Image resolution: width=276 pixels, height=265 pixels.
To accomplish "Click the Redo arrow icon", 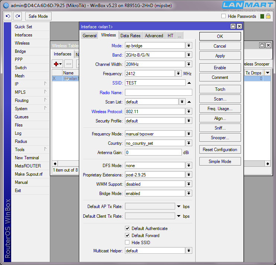I will (x=17, y=16).
